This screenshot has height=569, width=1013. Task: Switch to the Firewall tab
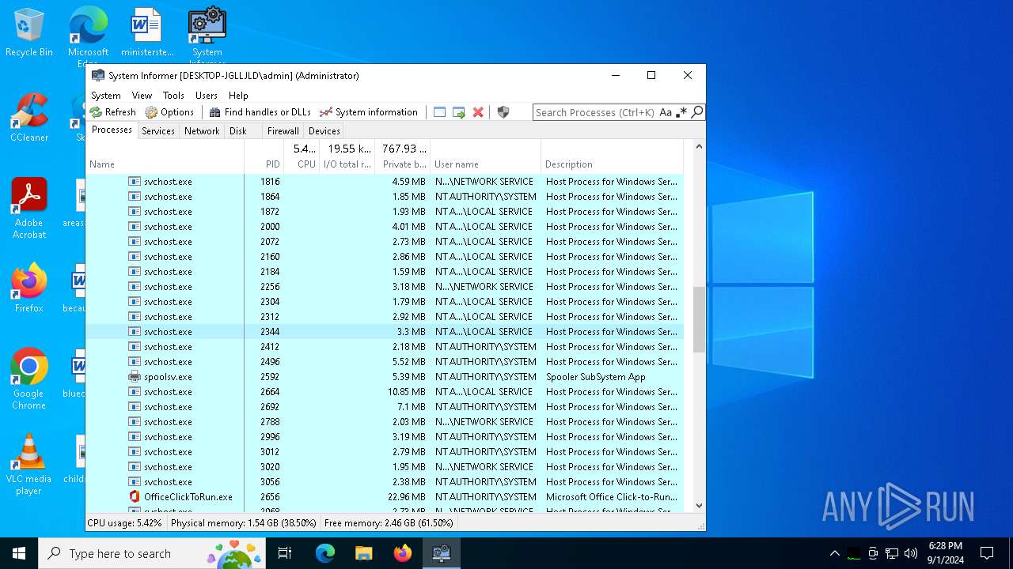283,131
